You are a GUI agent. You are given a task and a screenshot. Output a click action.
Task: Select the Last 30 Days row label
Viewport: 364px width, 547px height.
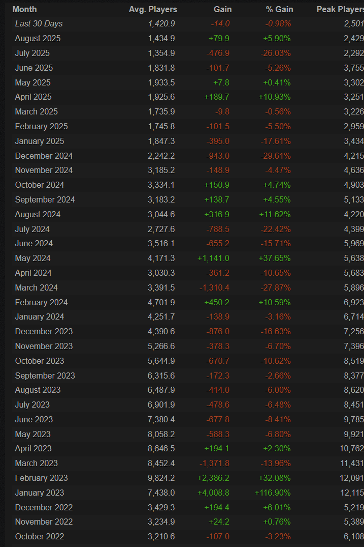pyautogui.click(x=39, y=24)
